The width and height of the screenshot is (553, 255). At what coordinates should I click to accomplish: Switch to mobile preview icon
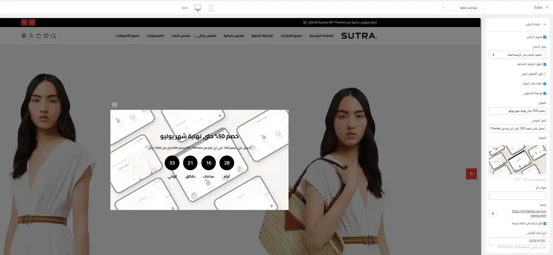point(211,8)
